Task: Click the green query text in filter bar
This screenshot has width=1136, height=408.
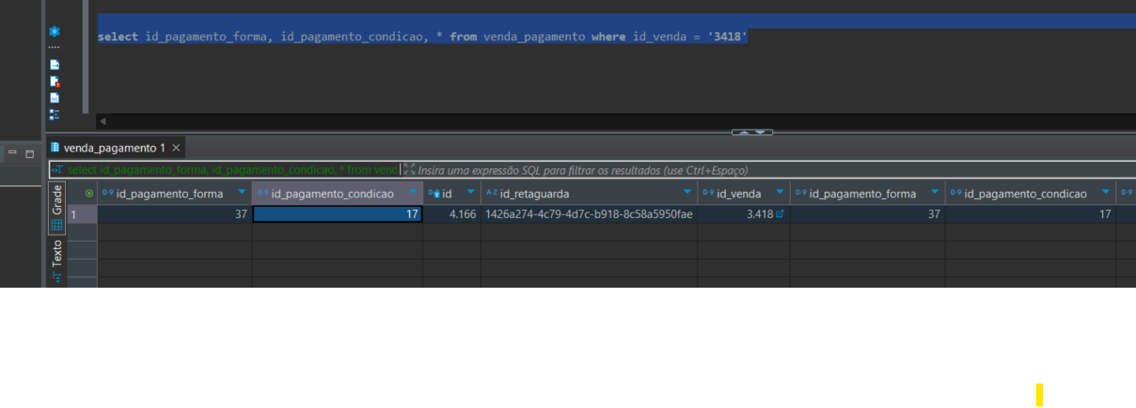Action: click(232, 170)
